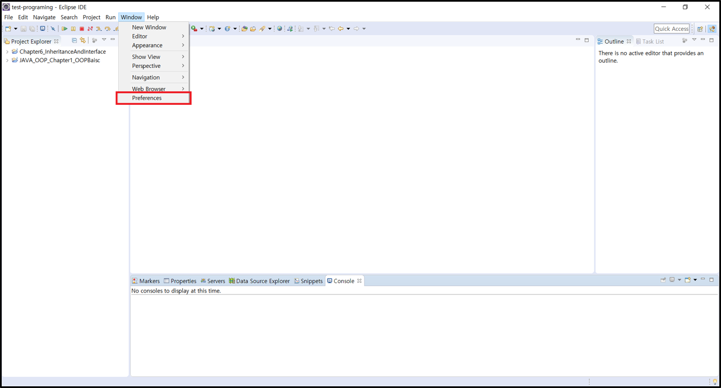This screenshot has height=388, width=721.
Task: Maximize the editor area
Action: point(586,40)
